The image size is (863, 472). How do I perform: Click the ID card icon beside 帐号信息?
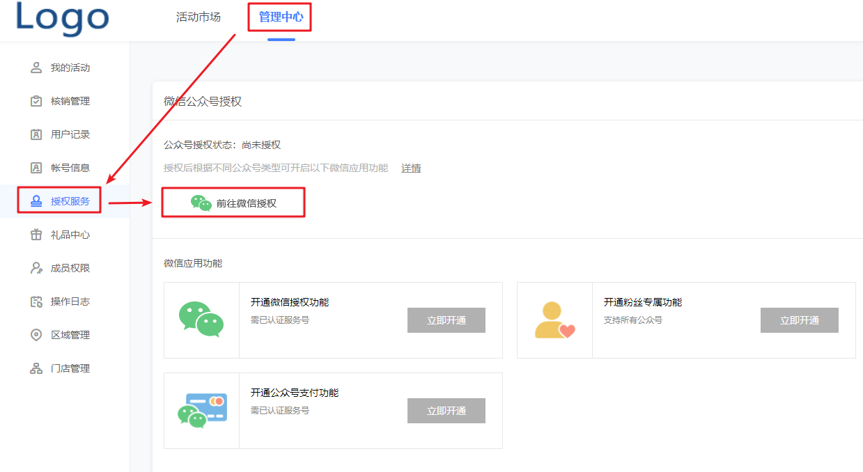pyautogui.click(x=36, y=168)
